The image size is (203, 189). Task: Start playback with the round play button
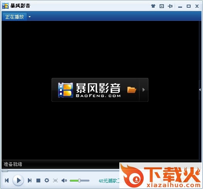click(18, 180)
